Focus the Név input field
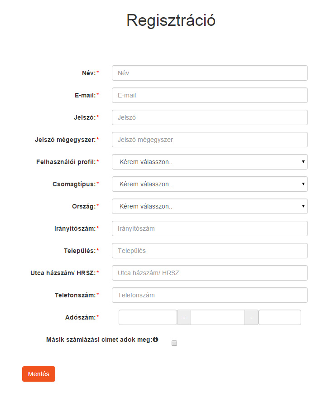This screenshot has height=393, width=331. coord(210,73)
